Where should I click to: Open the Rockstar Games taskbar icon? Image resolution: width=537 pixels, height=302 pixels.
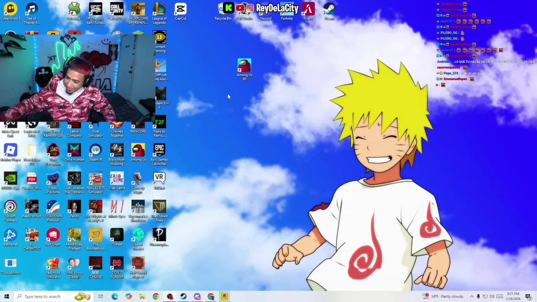224,297
